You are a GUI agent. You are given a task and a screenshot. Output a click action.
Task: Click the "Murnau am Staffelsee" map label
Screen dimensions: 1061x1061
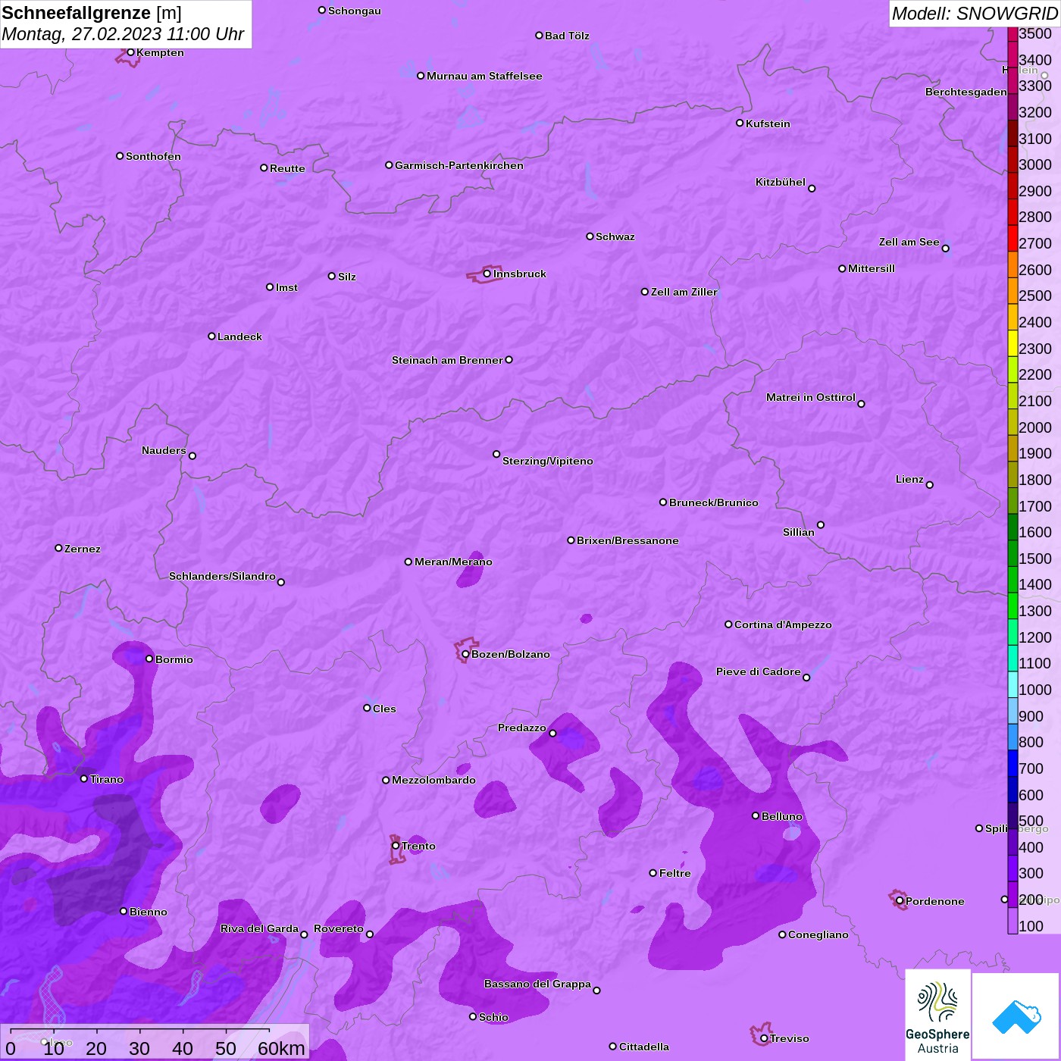(x=484, y=76)
